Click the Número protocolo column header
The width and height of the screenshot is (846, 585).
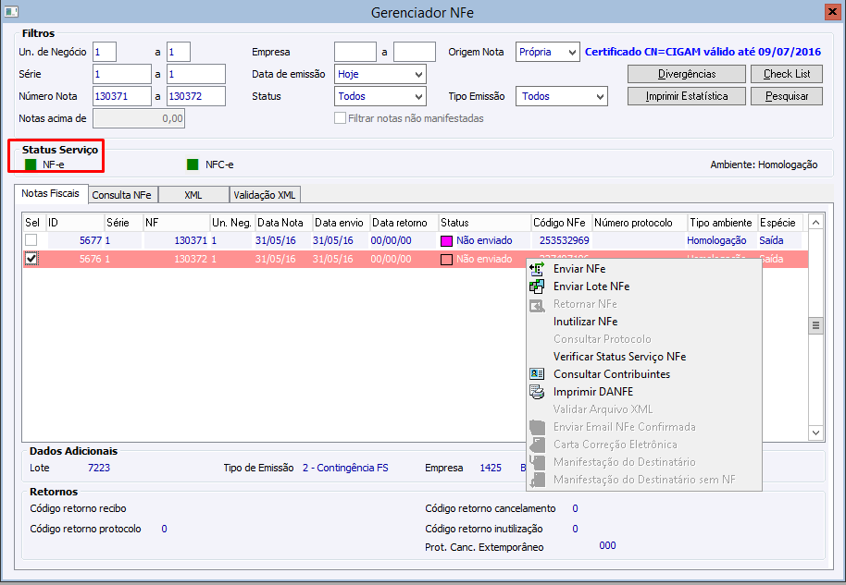(640, 223)
